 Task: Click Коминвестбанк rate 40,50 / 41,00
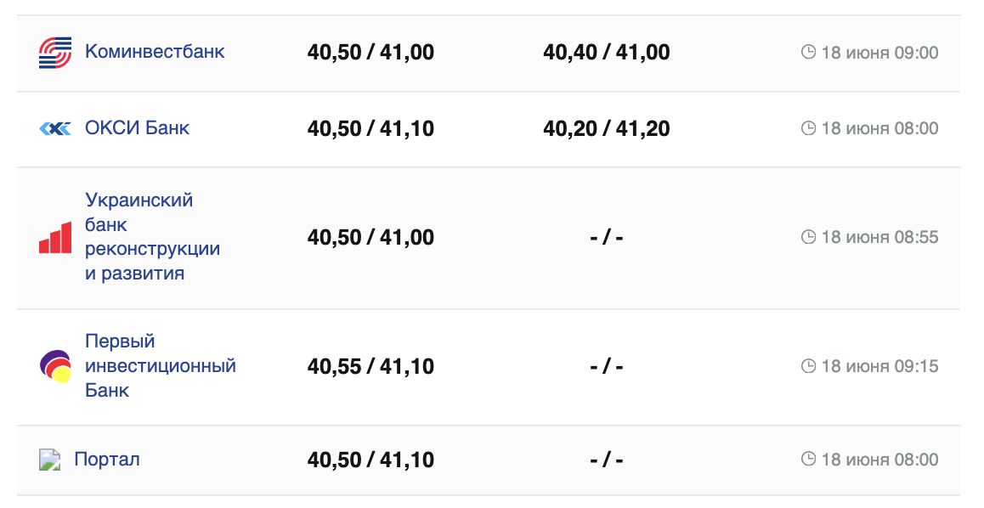[x=370, y=53]
